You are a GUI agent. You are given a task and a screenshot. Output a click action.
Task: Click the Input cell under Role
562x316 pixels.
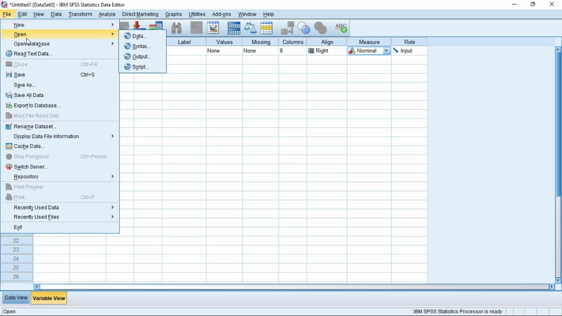point(410,51)
